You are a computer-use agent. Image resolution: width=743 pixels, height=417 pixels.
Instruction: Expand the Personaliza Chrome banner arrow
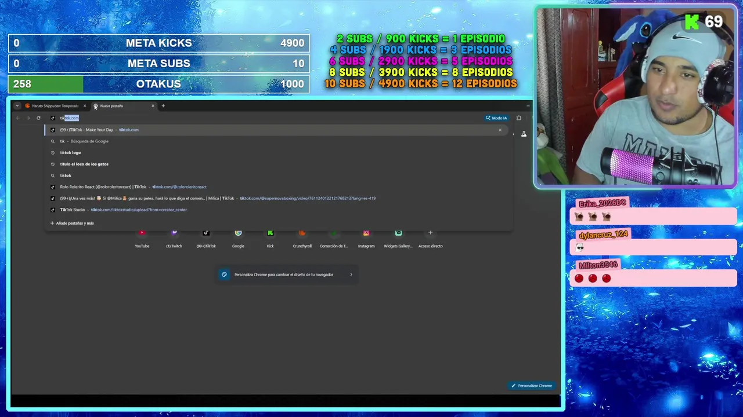[351, 275]
